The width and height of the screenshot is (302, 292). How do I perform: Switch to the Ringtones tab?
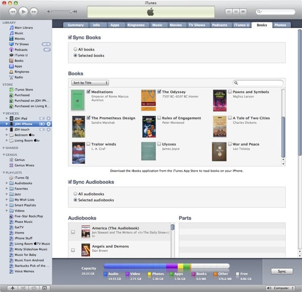coord(136,25)
